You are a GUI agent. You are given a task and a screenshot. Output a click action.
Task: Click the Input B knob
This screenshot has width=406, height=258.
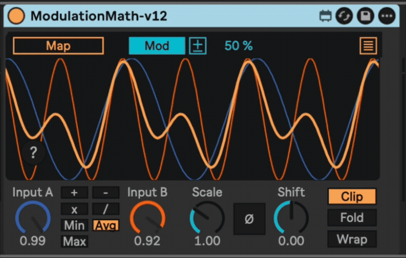147,217
